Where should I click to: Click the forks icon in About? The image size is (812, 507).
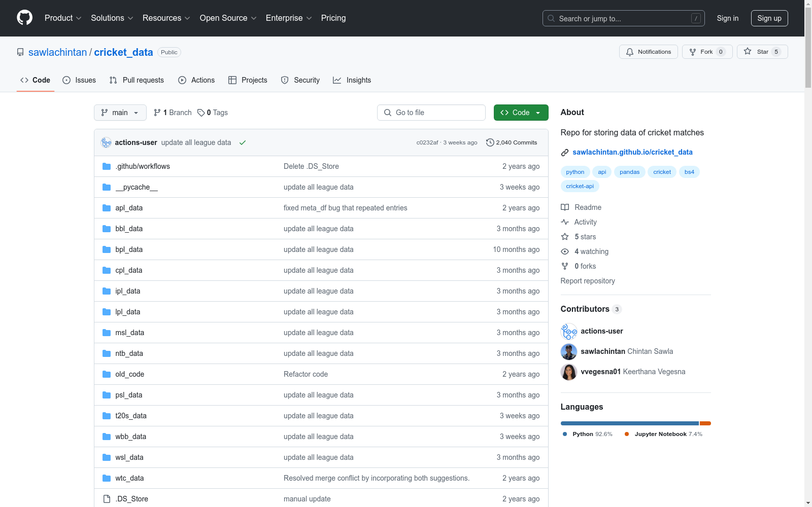pos(565,266)
